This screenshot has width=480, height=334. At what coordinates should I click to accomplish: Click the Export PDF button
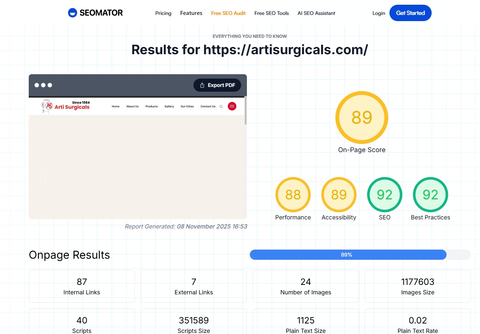(217, 85)
